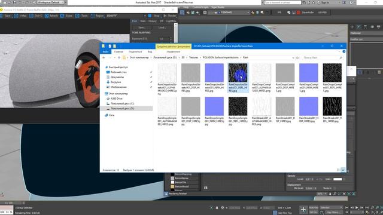Screen dimensions: 383x215
Task: Click Save... button under Post tab
Action: (142, 27)
